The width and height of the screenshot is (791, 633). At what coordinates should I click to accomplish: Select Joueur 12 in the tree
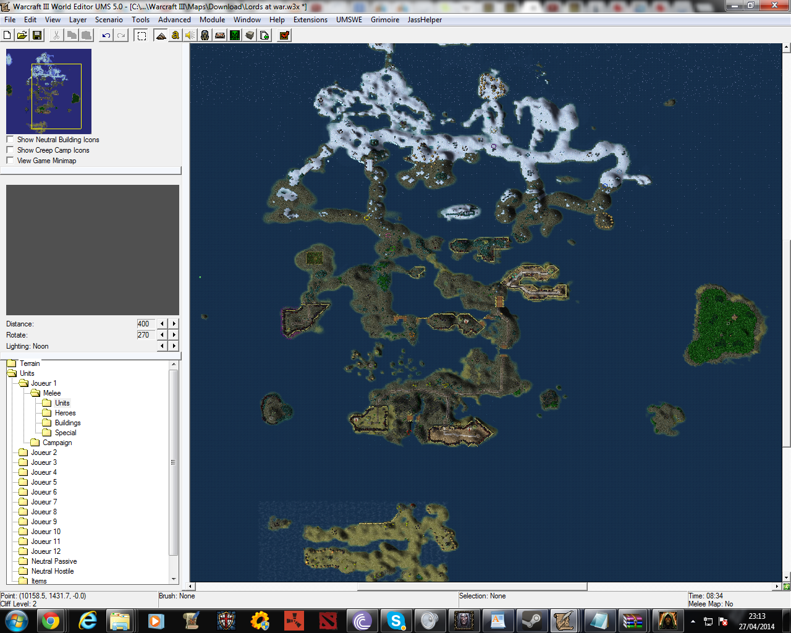(46, 551)
